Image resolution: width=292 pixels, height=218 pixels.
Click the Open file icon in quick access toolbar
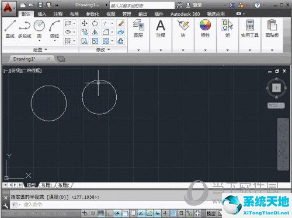tap(32, 5)
